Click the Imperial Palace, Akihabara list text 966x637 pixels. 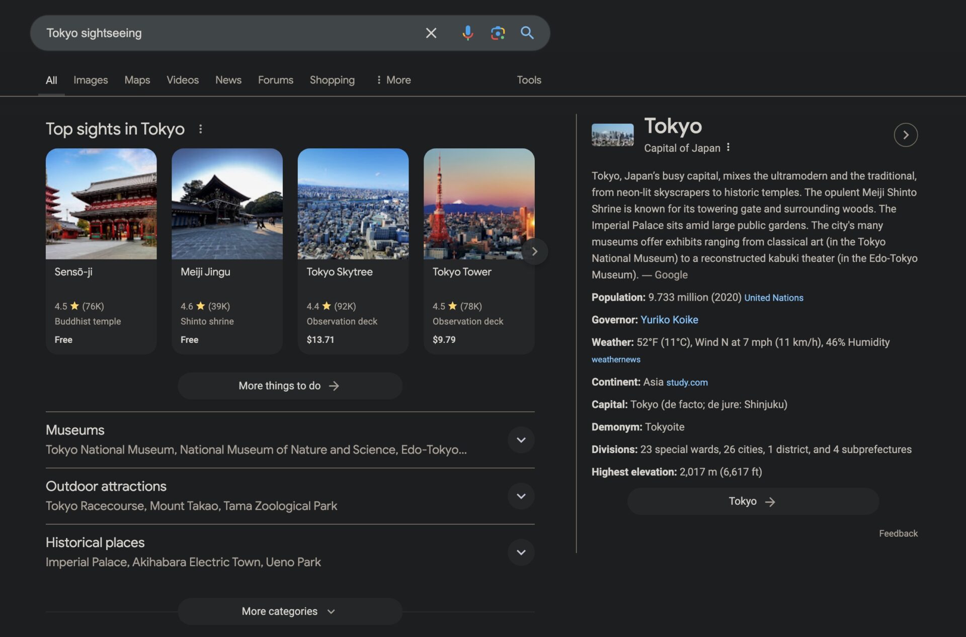pos(183,562)
